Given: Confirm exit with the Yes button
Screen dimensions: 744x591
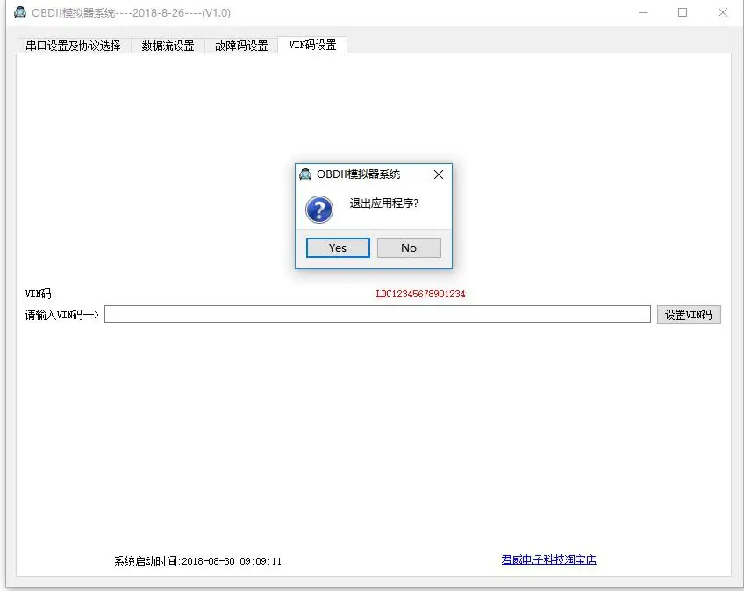Looking at the screenshot, I should [x=338, y=247].
